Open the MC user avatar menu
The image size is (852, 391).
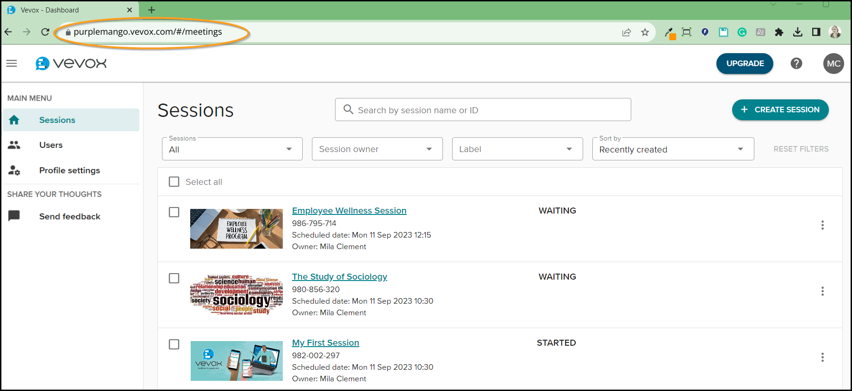833,63
